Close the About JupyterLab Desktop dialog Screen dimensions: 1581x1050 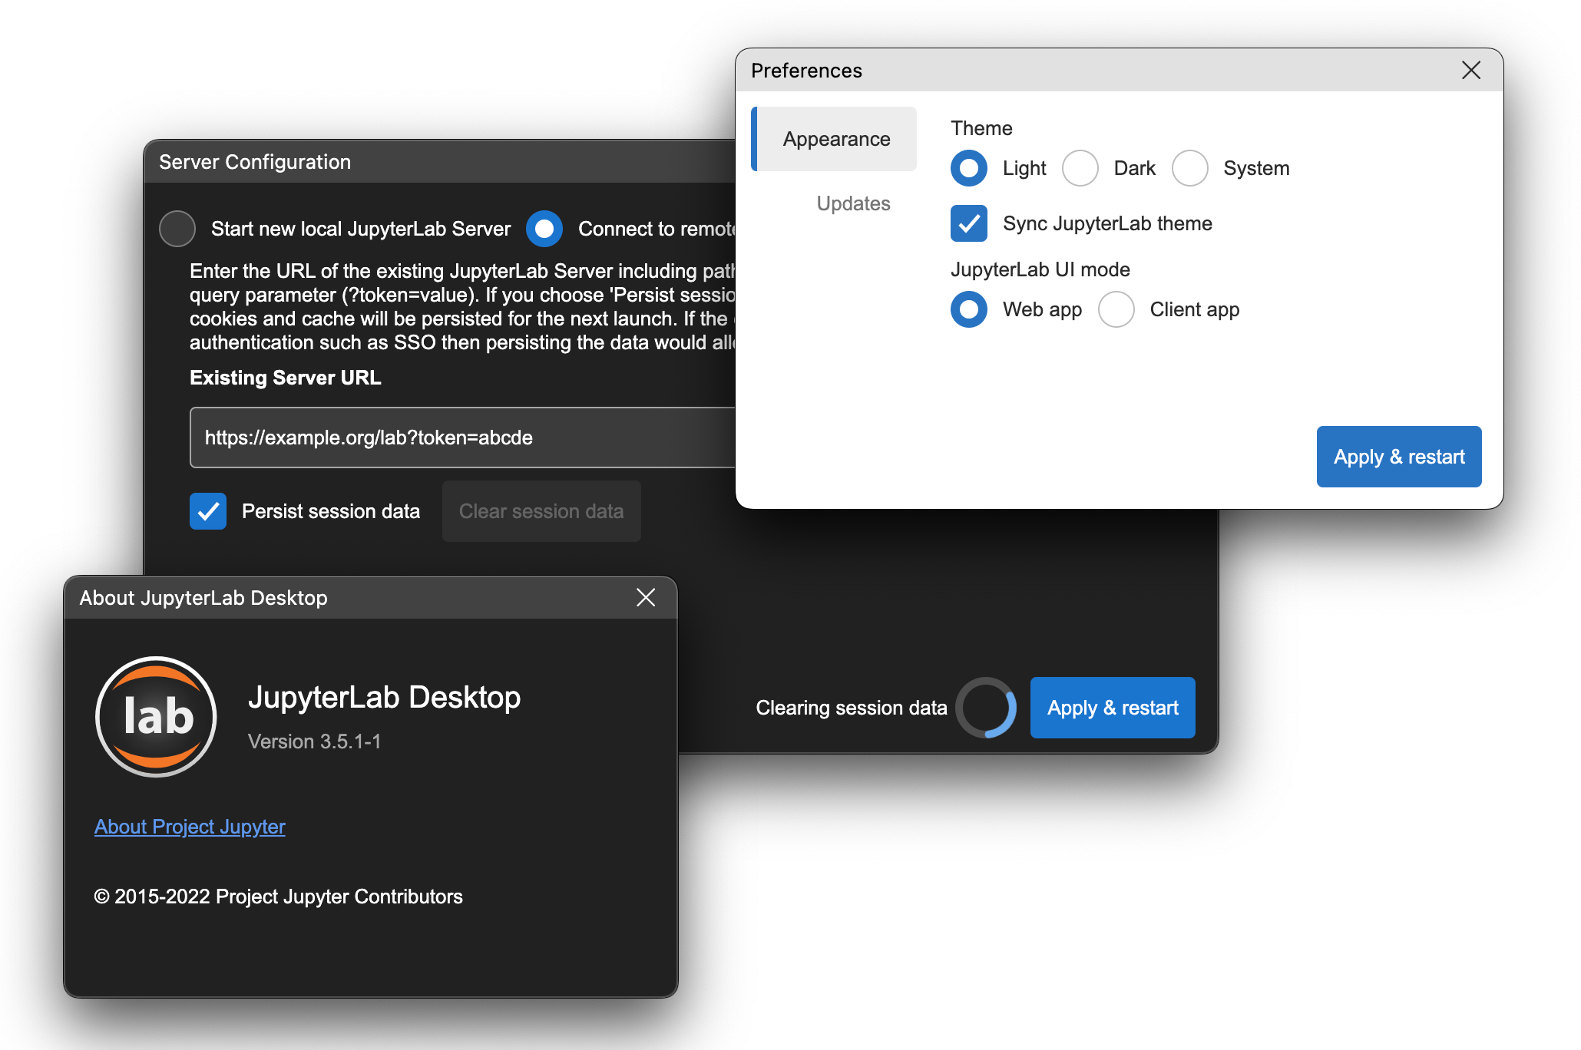click(x=646, y=597)
